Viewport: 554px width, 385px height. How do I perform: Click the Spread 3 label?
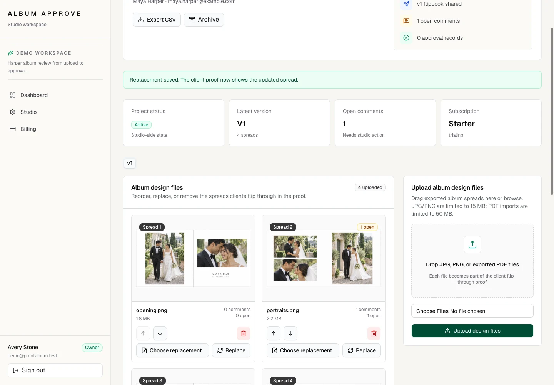pyautogui.click(x=152, y=381)
